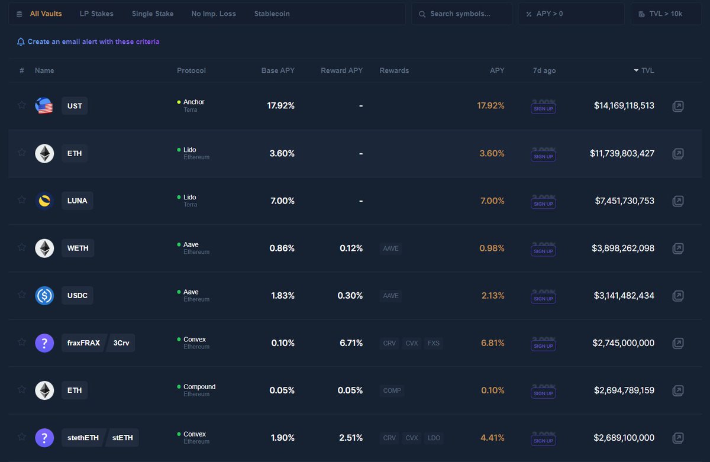Star the WETH Aave vault
The width and height of the screenshot is (710, 462).
point(22,247)
